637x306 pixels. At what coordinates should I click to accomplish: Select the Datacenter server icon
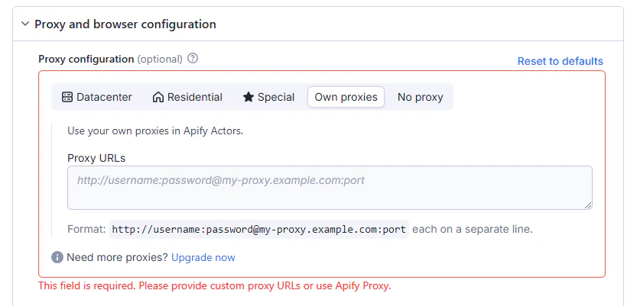pyautogui.click(x=67, y=98)
